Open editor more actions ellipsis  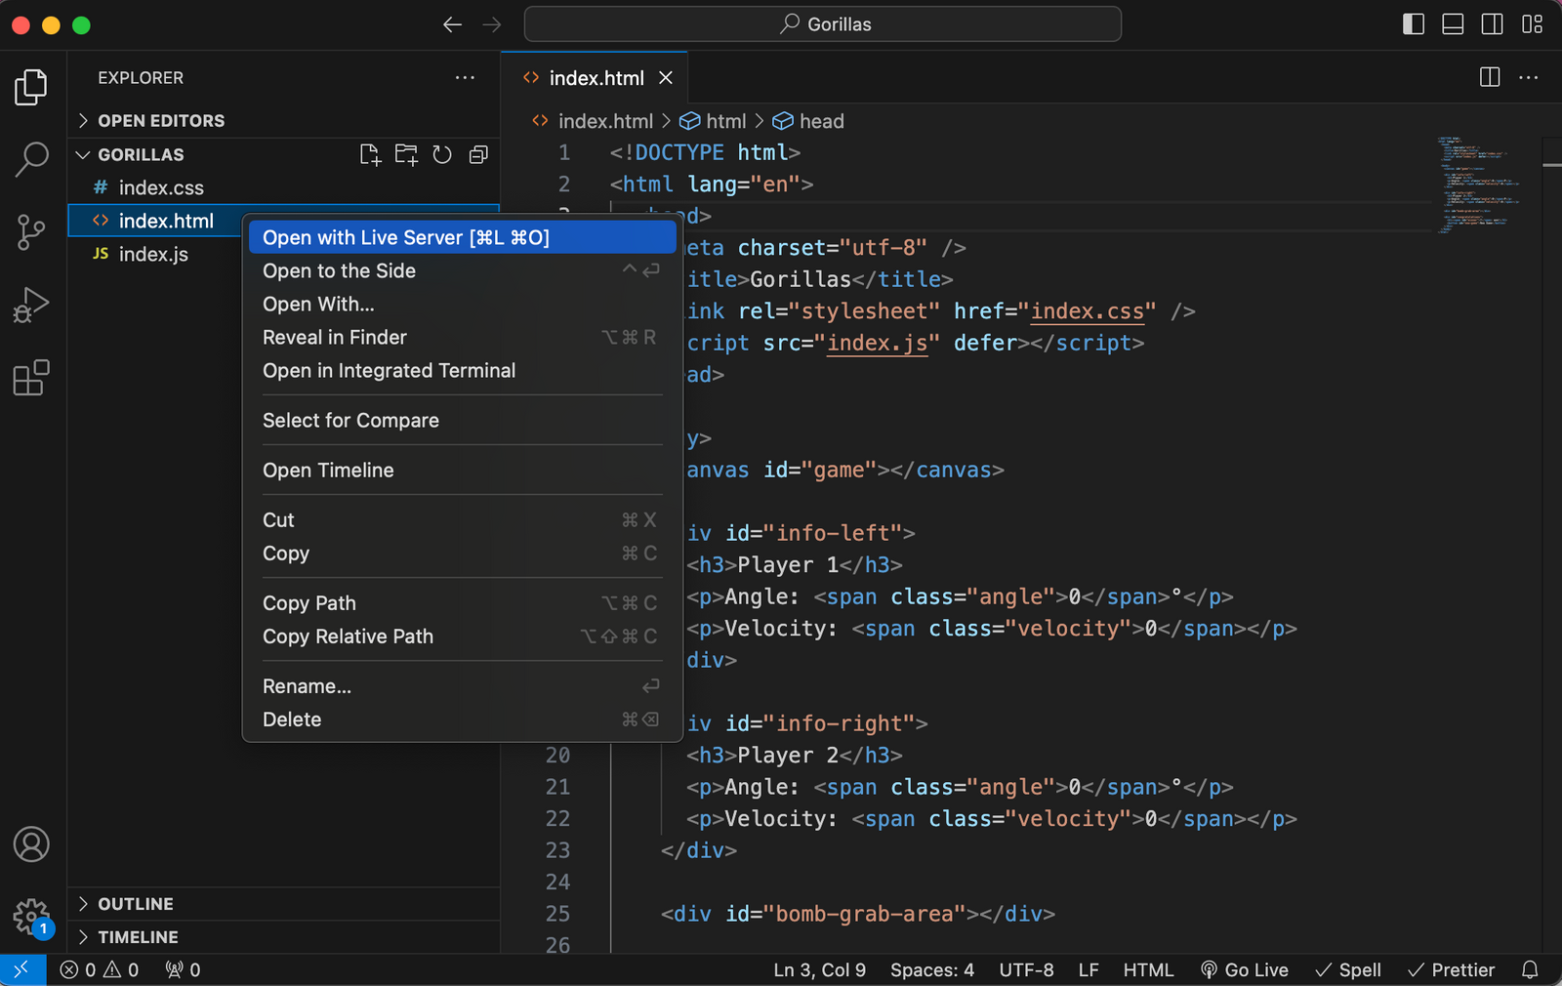tap(1529, 77)
